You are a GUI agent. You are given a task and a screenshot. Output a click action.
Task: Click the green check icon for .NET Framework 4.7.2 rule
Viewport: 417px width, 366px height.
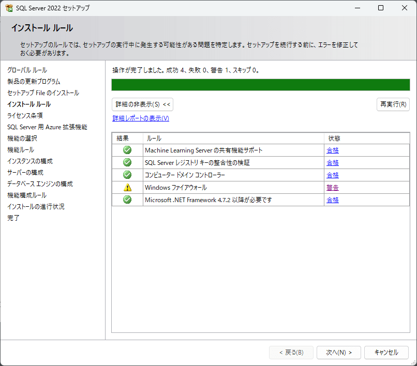127,200
